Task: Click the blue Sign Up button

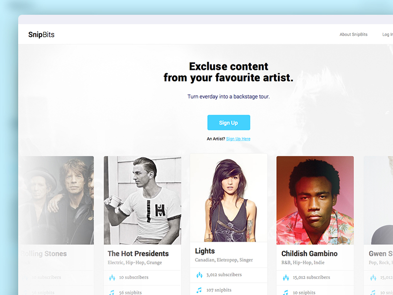Action: point(228,122)
